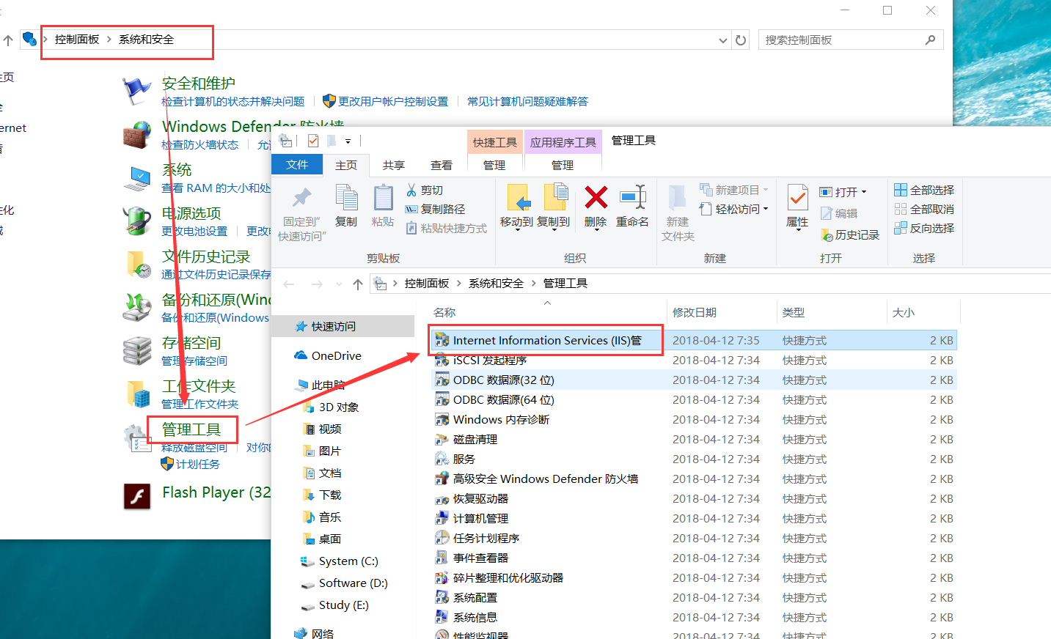
Task: Click the Flash Player icon
Action: tap(137, 497)
